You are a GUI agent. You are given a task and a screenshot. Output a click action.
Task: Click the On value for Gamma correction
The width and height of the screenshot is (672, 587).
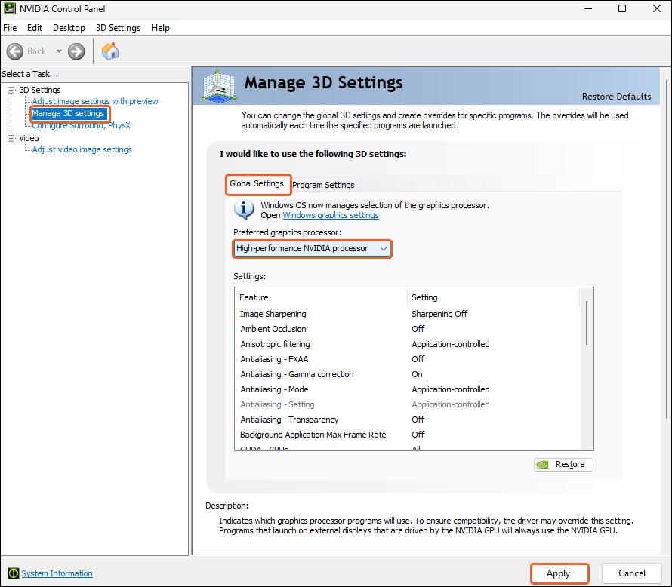(x=417, y=374)
